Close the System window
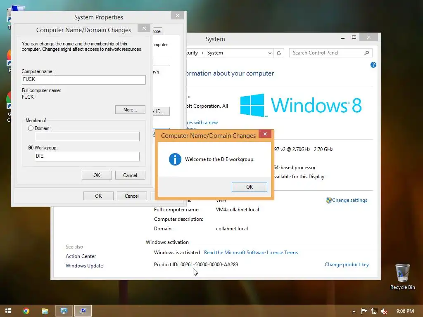This screenshot has width=423, height=317. (x=369, y=38)
